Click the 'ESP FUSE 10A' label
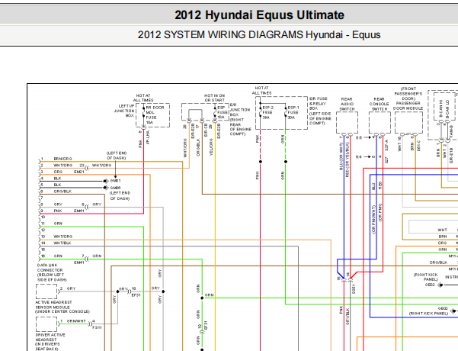Viewport: 458px width, 351px height. click(x=223, y=112)
